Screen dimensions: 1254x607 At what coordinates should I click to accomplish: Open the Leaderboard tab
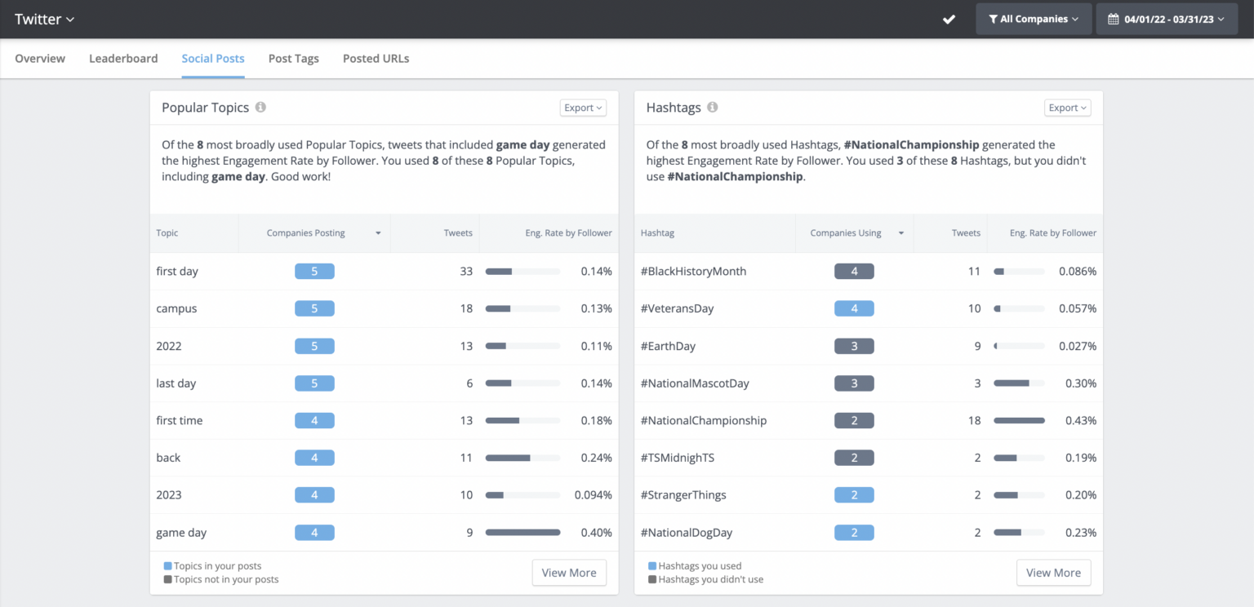point(123,58)
